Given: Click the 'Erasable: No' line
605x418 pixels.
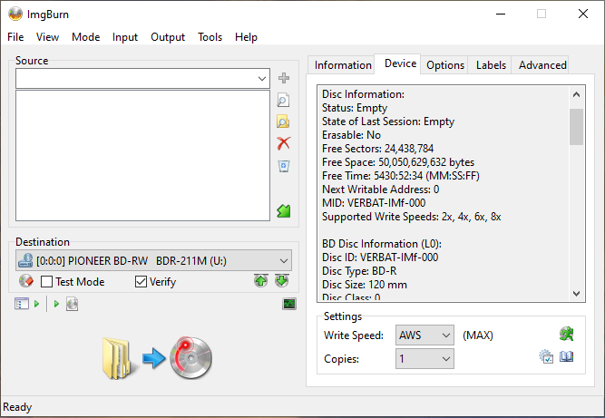Looking at the screenshot, I should coord(351,135).
